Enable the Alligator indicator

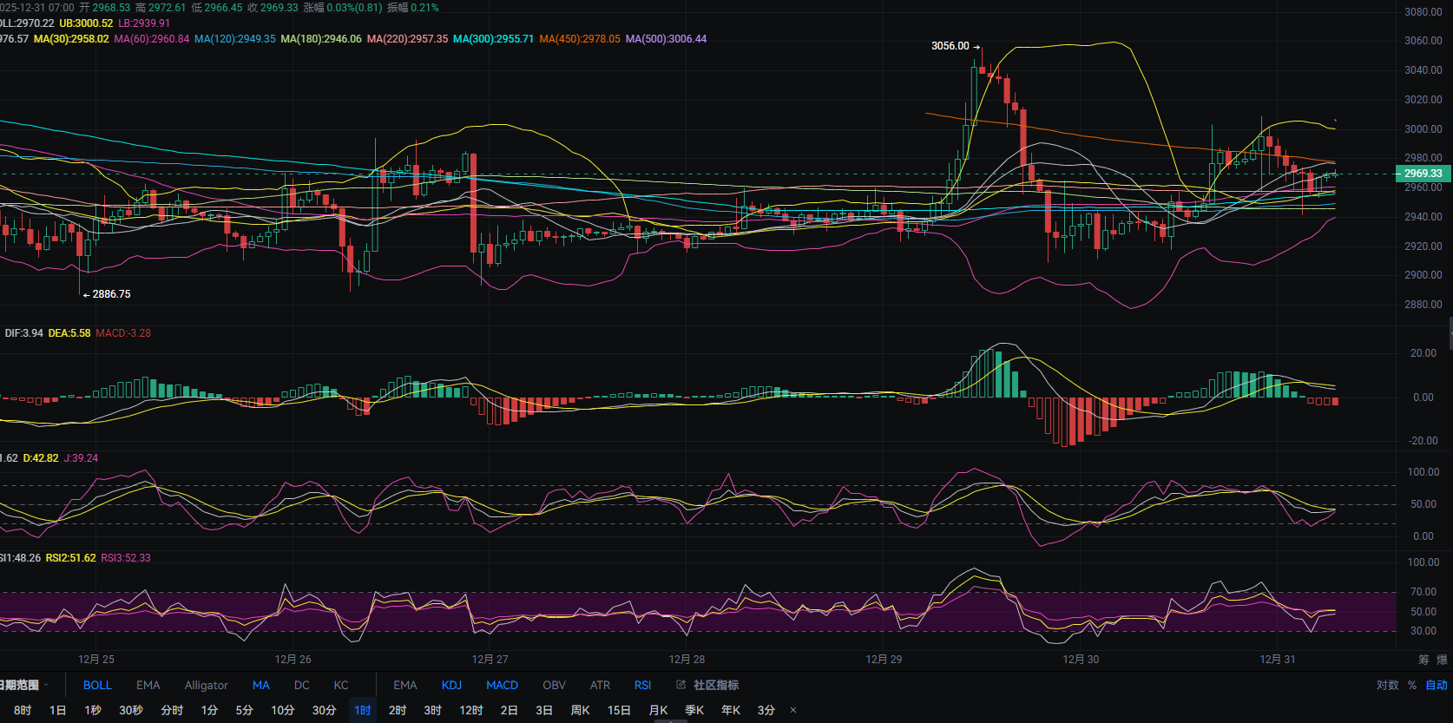[x=206, y=685]
